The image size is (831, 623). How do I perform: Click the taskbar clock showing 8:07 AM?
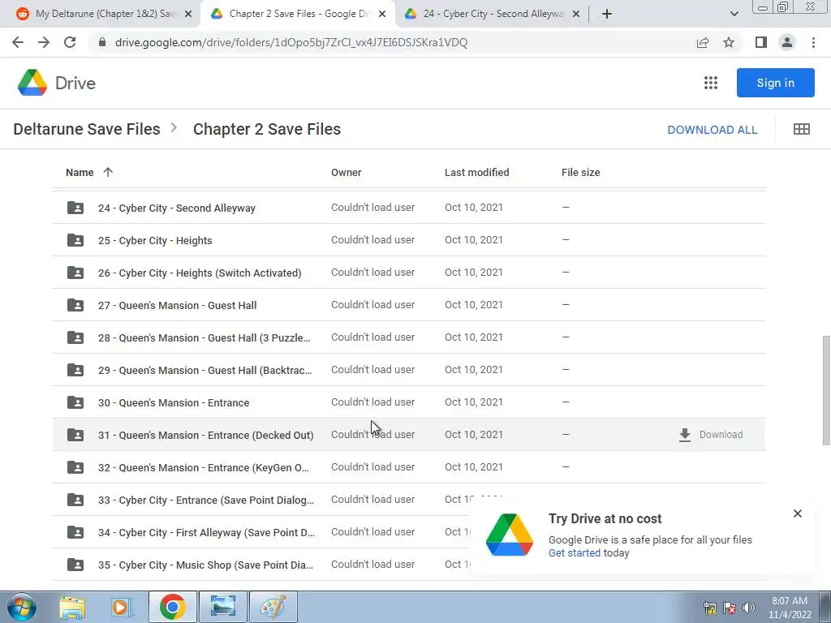(789, 608)
